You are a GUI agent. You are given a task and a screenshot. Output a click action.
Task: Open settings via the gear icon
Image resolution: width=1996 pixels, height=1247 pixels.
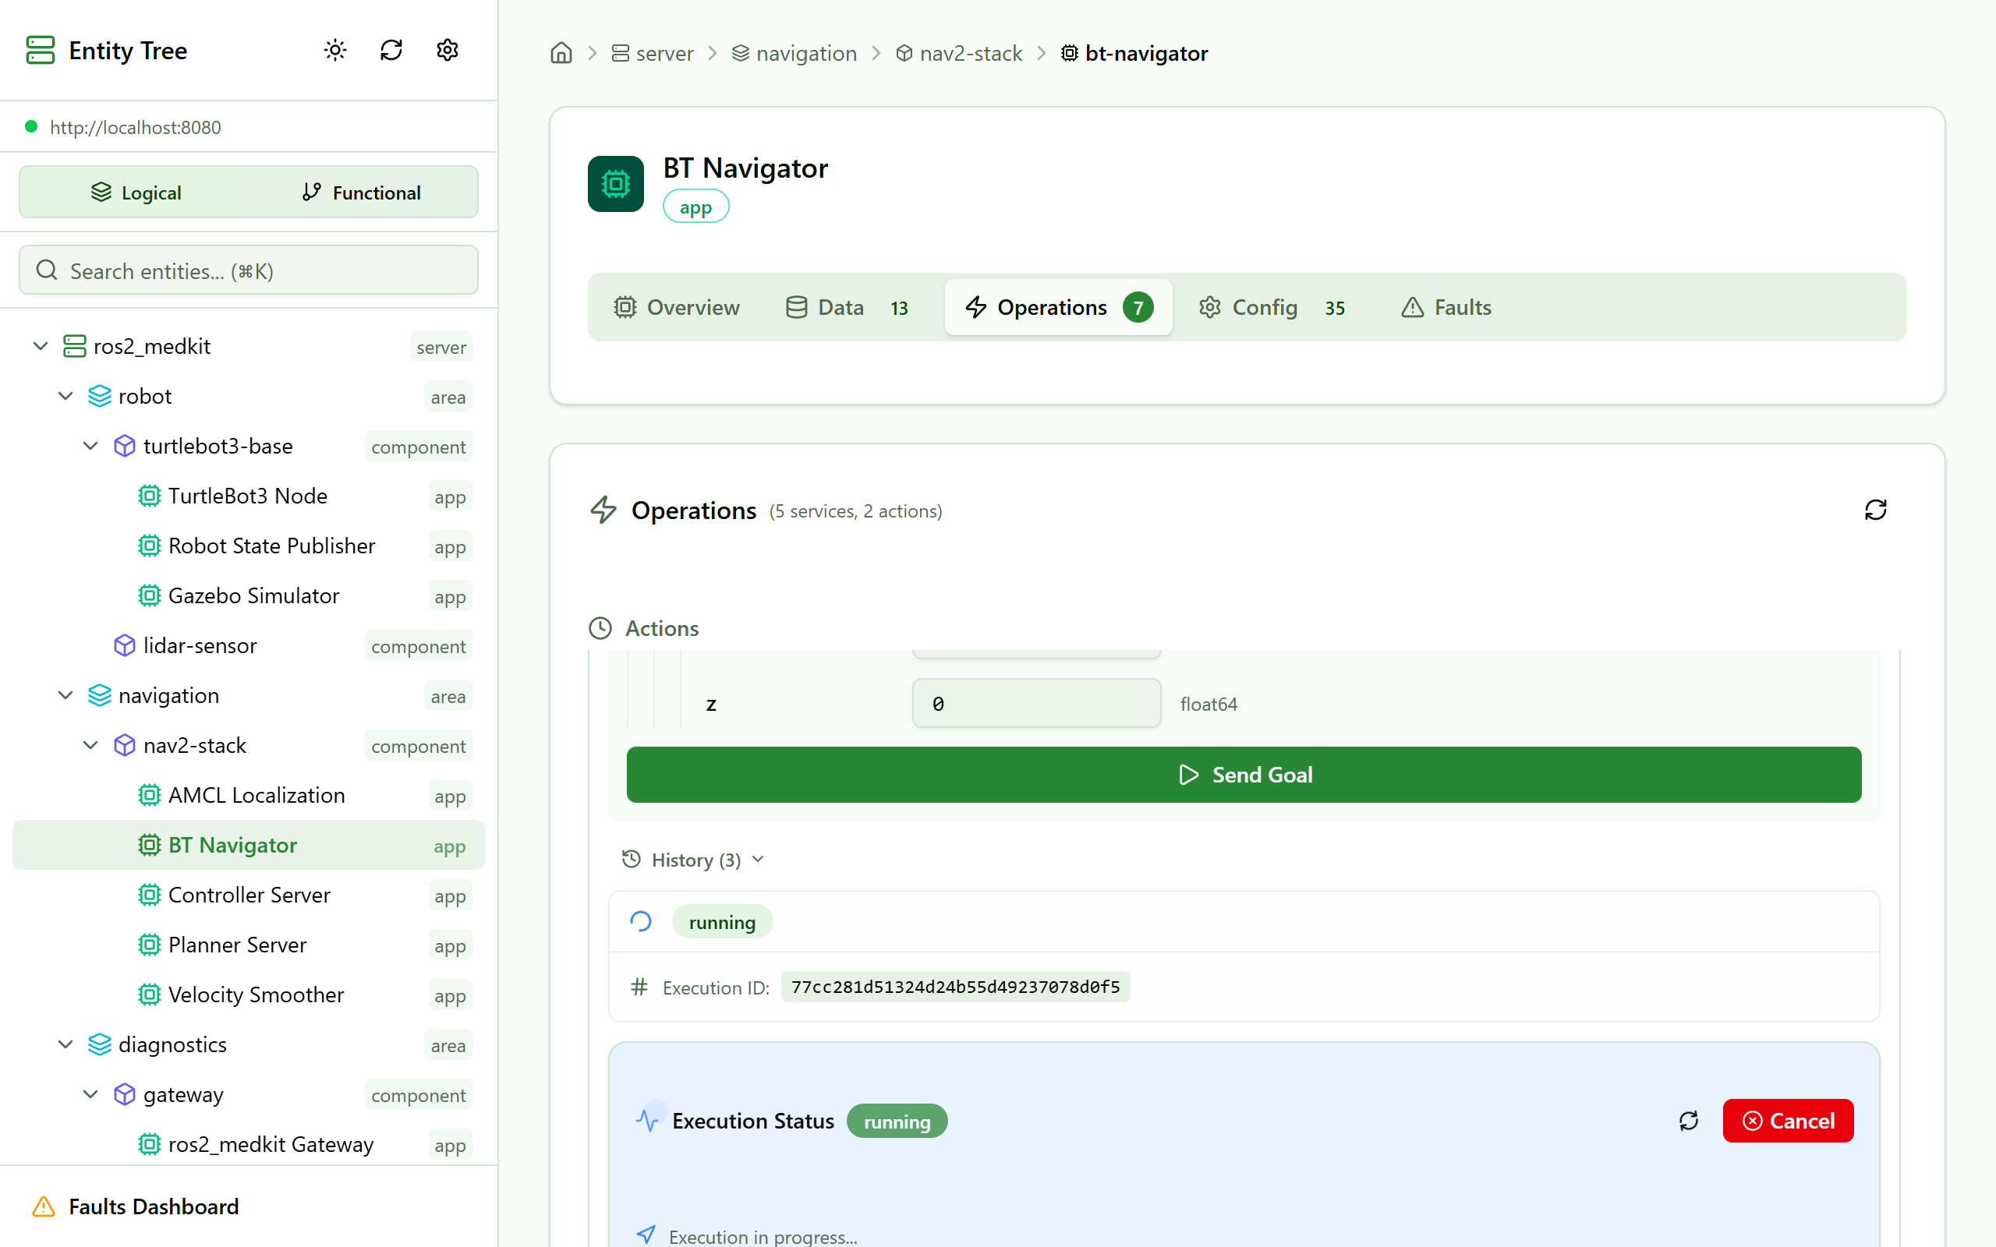pyautogui.click(x=447, y=51)
